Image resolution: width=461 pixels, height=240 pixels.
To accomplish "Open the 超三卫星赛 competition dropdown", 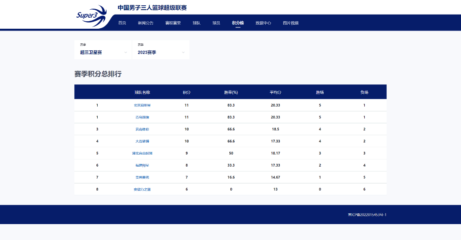I will point(103,50).
